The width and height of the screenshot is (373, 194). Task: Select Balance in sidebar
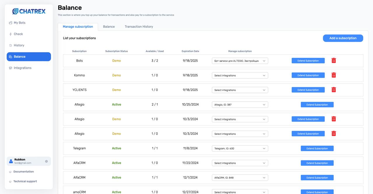point(29,57)
